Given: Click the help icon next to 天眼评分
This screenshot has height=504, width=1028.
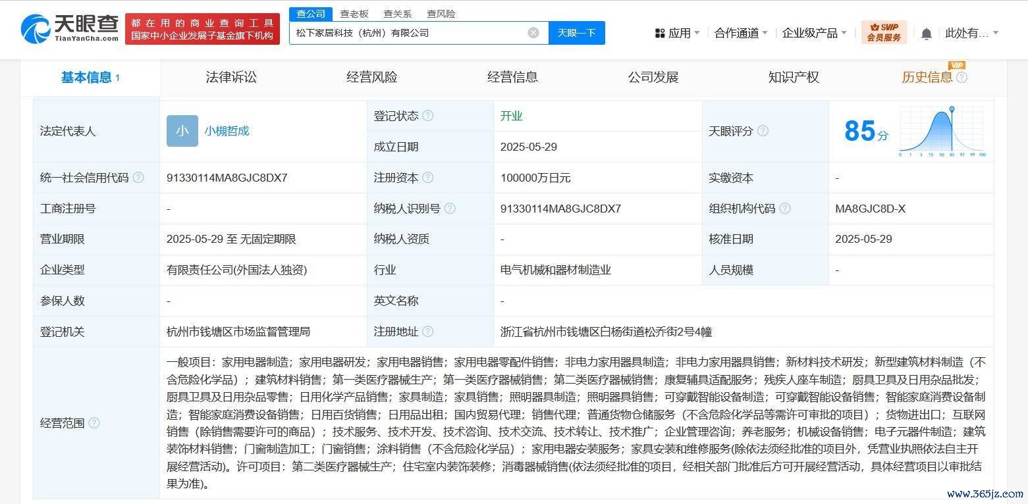Looking at the screenshot, I should [763, 131].
